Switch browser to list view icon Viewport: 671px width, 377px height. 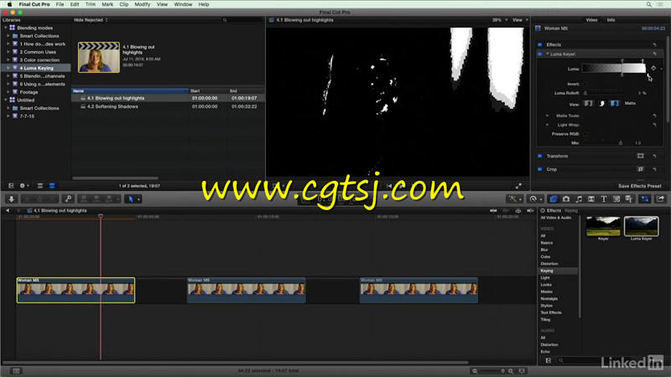(52, 186)
